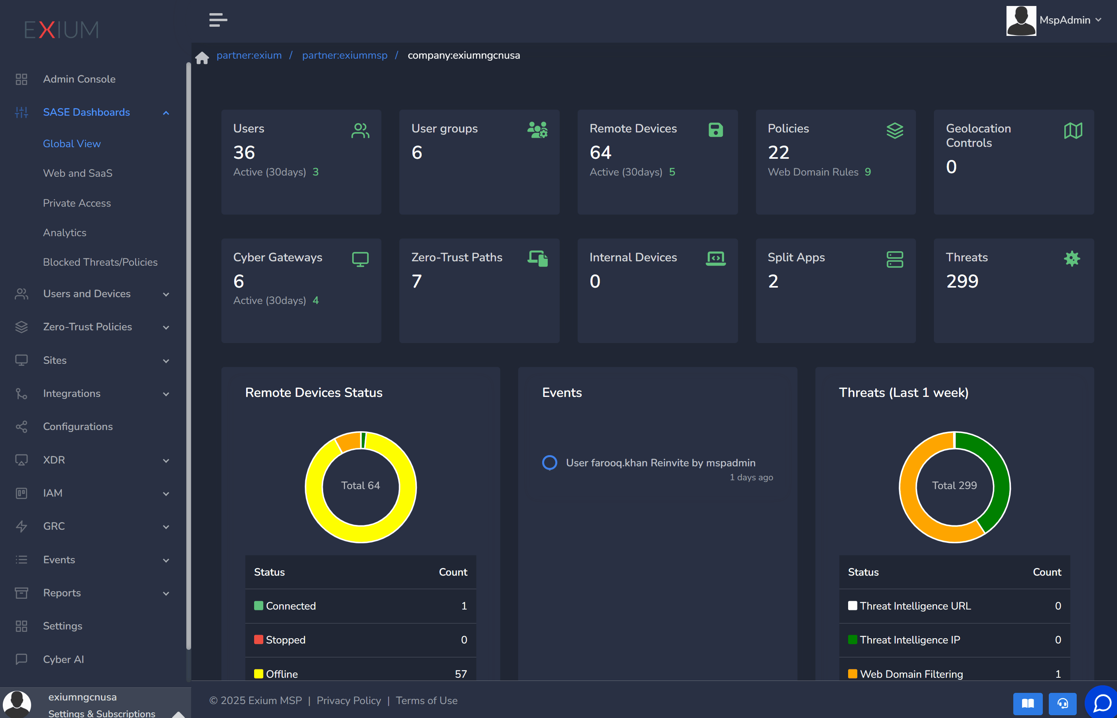Click the home breadcrumb icon

202,57
